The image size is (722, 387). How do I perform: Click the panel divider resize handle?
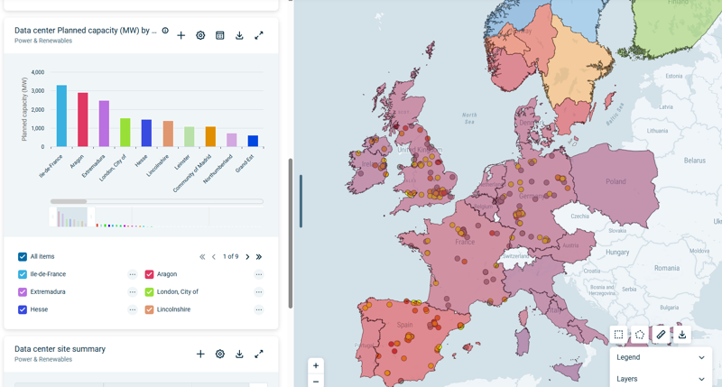[301, 201]
